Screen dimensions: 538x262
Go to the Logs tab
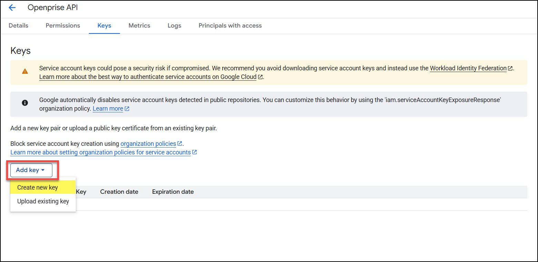(174, 26)
